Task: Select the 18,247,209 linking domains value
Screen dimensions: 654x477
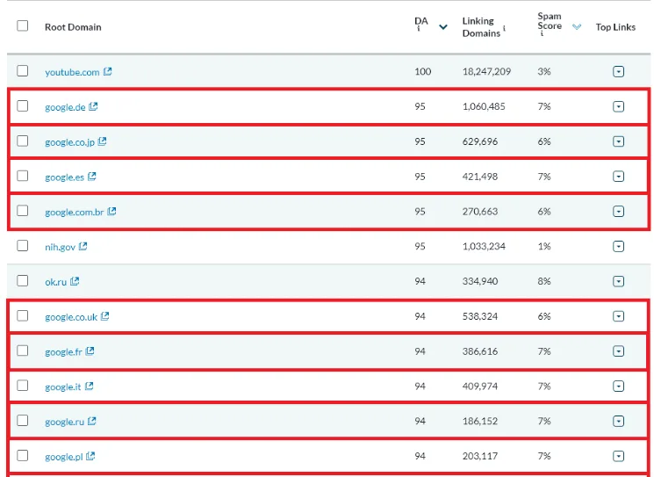Action: [x=486, y=71]
